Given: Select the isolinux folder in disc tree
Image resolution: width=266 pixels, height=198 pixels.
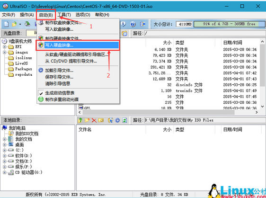Looking at the screenshot, I should (24, 58).
